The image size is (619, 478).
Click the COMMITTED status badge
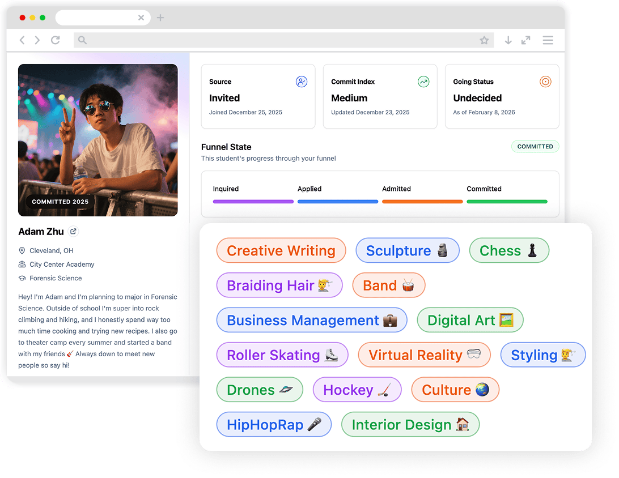(x=535, y=146)
